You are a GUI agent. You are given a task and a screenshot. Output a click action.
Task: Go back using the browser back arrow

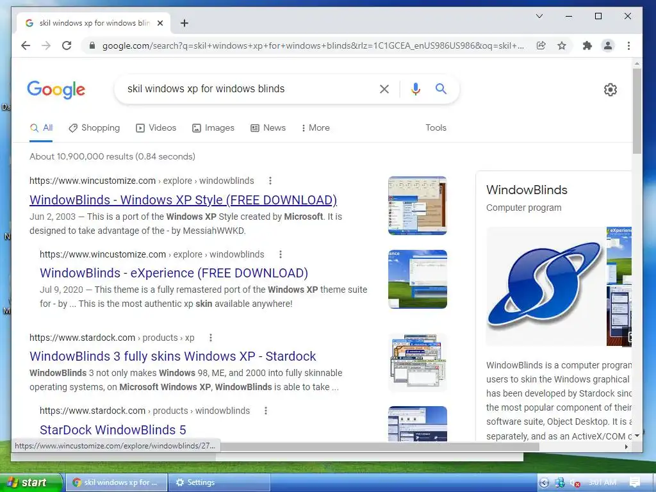pyautogui.click(x=26, y=45)
